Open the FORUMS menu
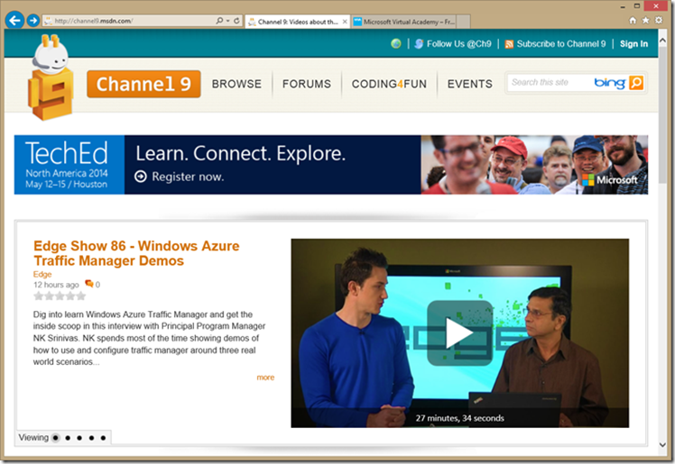Screen dimensions: 675x464 [x=307, y=84]
